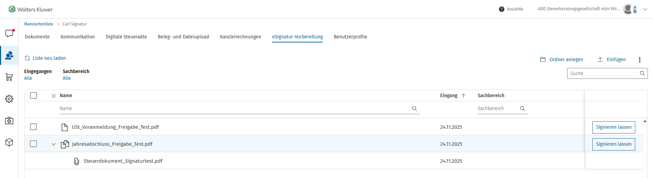Open the messages chat icon in sidebar
Image resolution: width=653 pixels, height=178 pixels.
[9, 33]
